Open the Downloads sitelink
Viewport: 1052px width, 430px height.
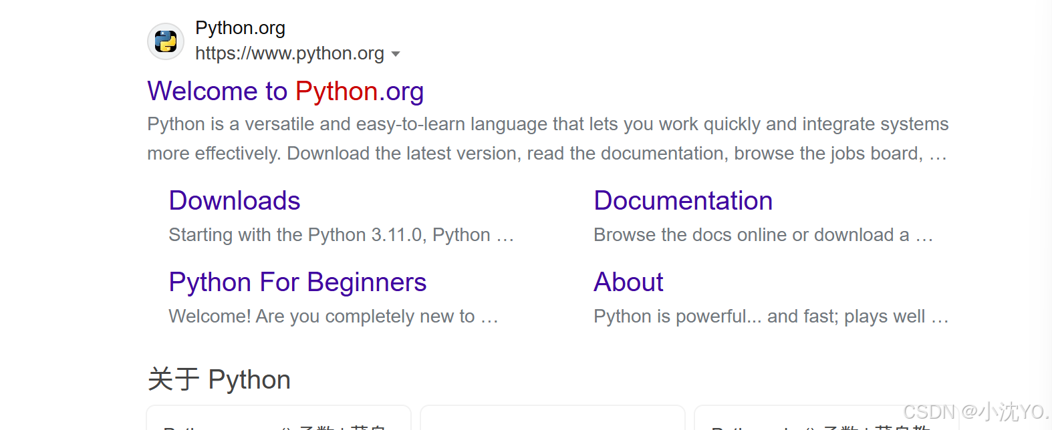(235, 201)
